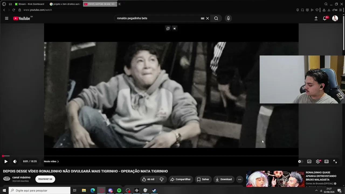
Task: Open the YouTube guide hamburger menu
Action: 7,18
